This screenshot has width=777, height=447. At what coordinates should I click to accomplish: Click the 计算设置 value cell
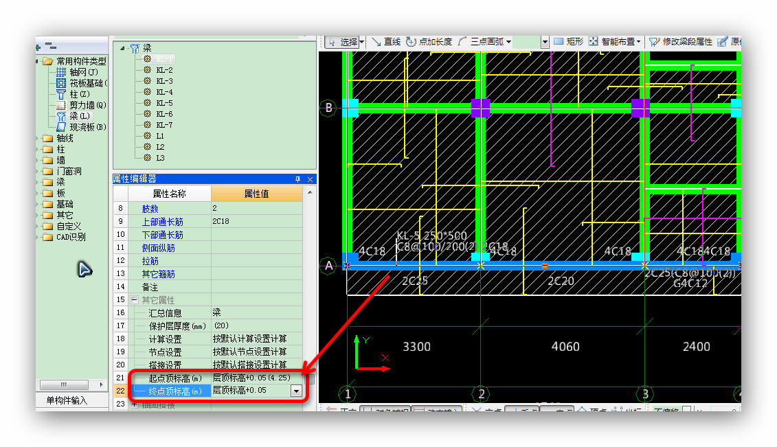[x=257, y=339]
